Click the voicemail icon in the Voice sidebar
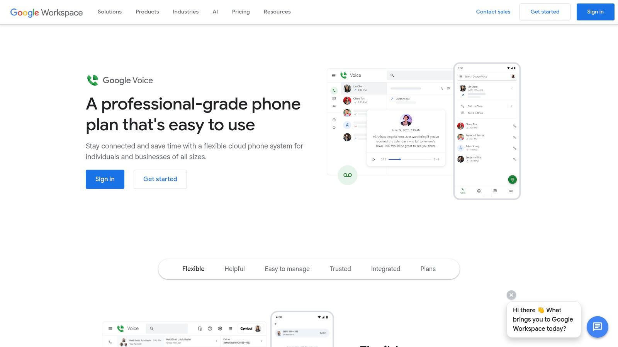 tap(334, 106)
